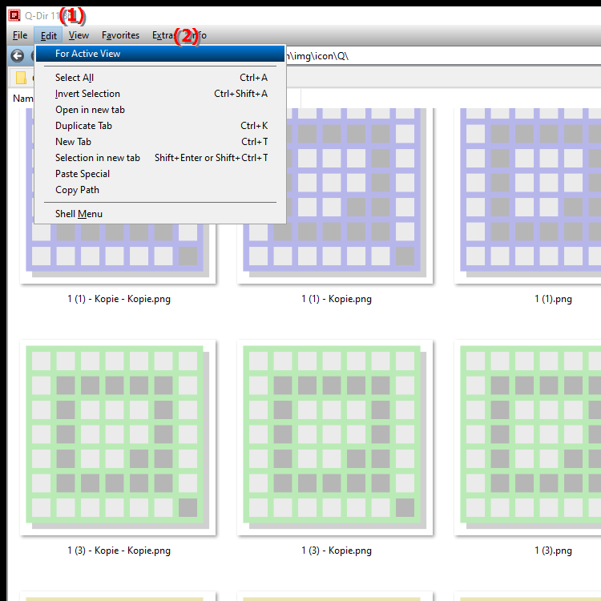Image resolution: width=601 pixels, height=601 pixels.
Task: Click the file name 1 (1).png
Action: (553, 299)
